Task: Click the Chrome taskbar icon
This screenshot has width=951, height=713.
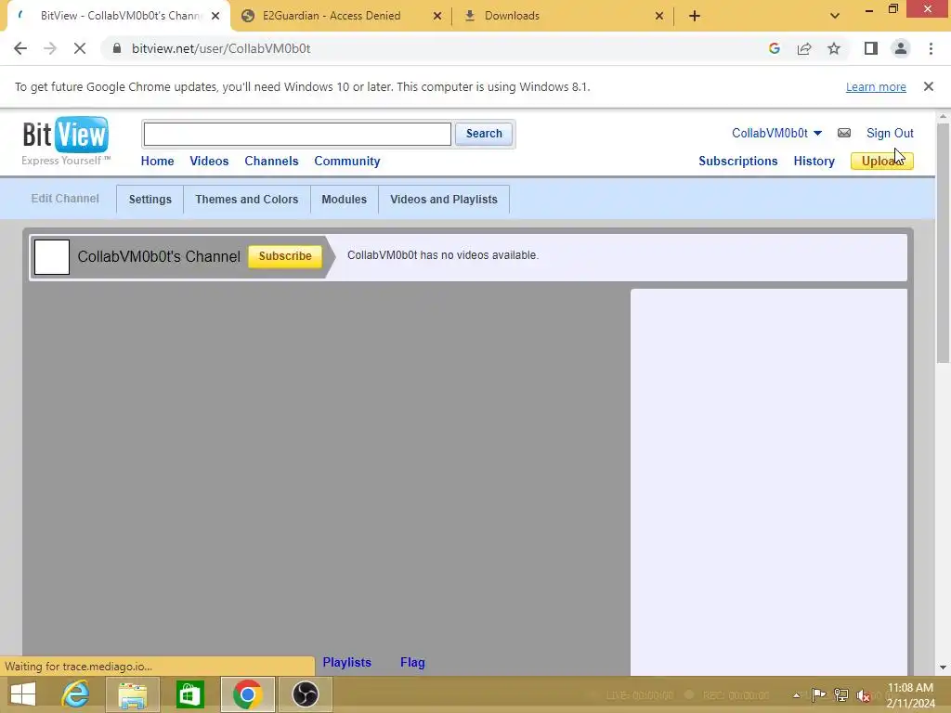Action: [247, 694]
